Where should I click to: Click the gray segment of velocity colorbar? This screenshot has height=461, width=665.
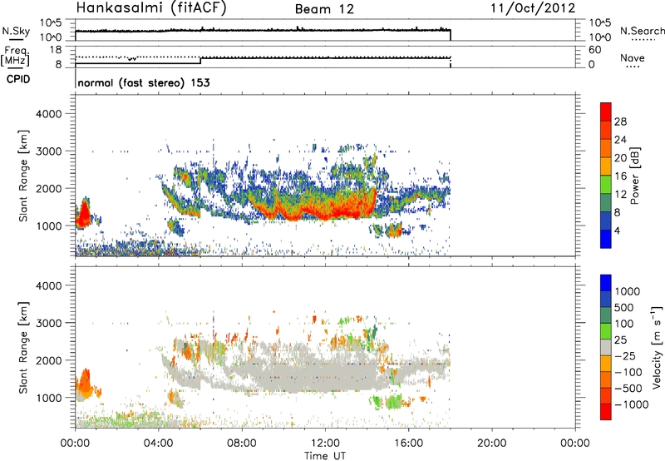(x=606, y=347)
